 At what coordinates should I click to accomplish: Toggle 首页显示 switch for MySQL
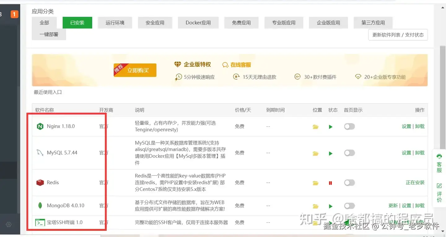tap(349, 153)
